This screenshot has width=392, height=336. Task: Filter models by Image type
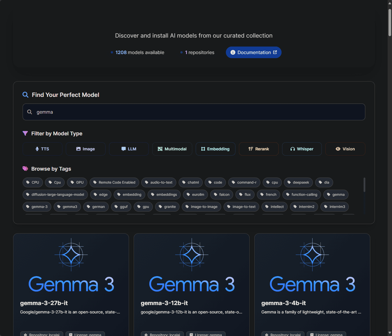86,149
